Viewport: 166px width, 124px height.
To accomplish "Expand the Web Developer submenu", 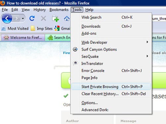I will click(x=111, y=42).
